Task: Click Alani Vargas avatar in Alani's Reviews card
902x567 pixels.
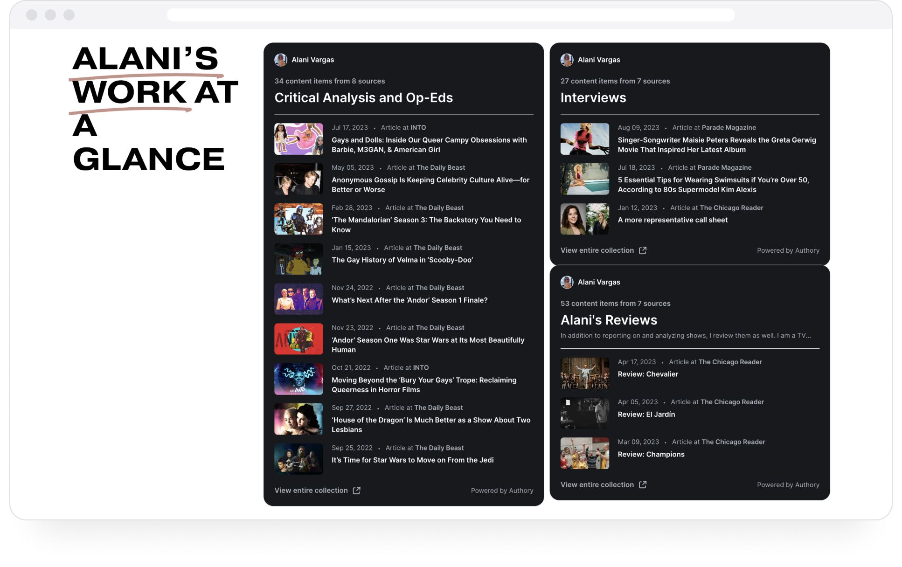Action: [567, 282]
